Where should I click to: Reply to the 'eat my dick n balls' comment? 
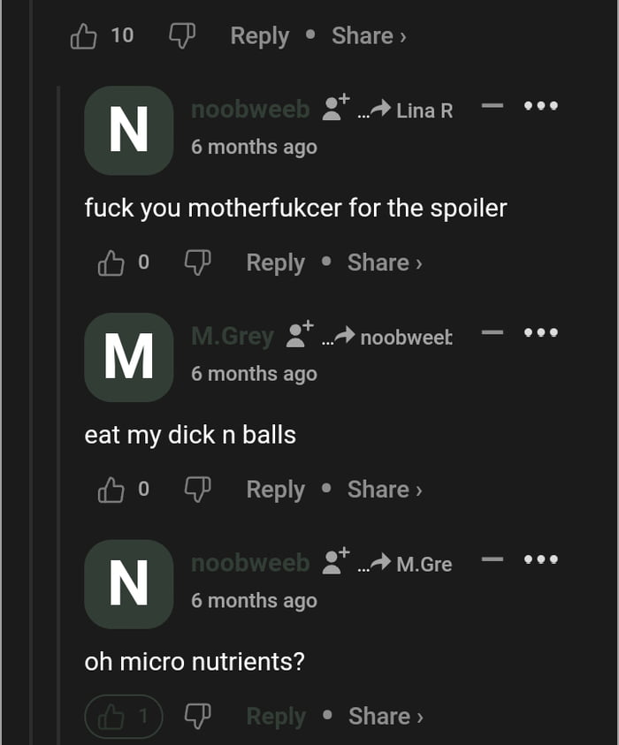pyautogui.click(x=275, y=490)
